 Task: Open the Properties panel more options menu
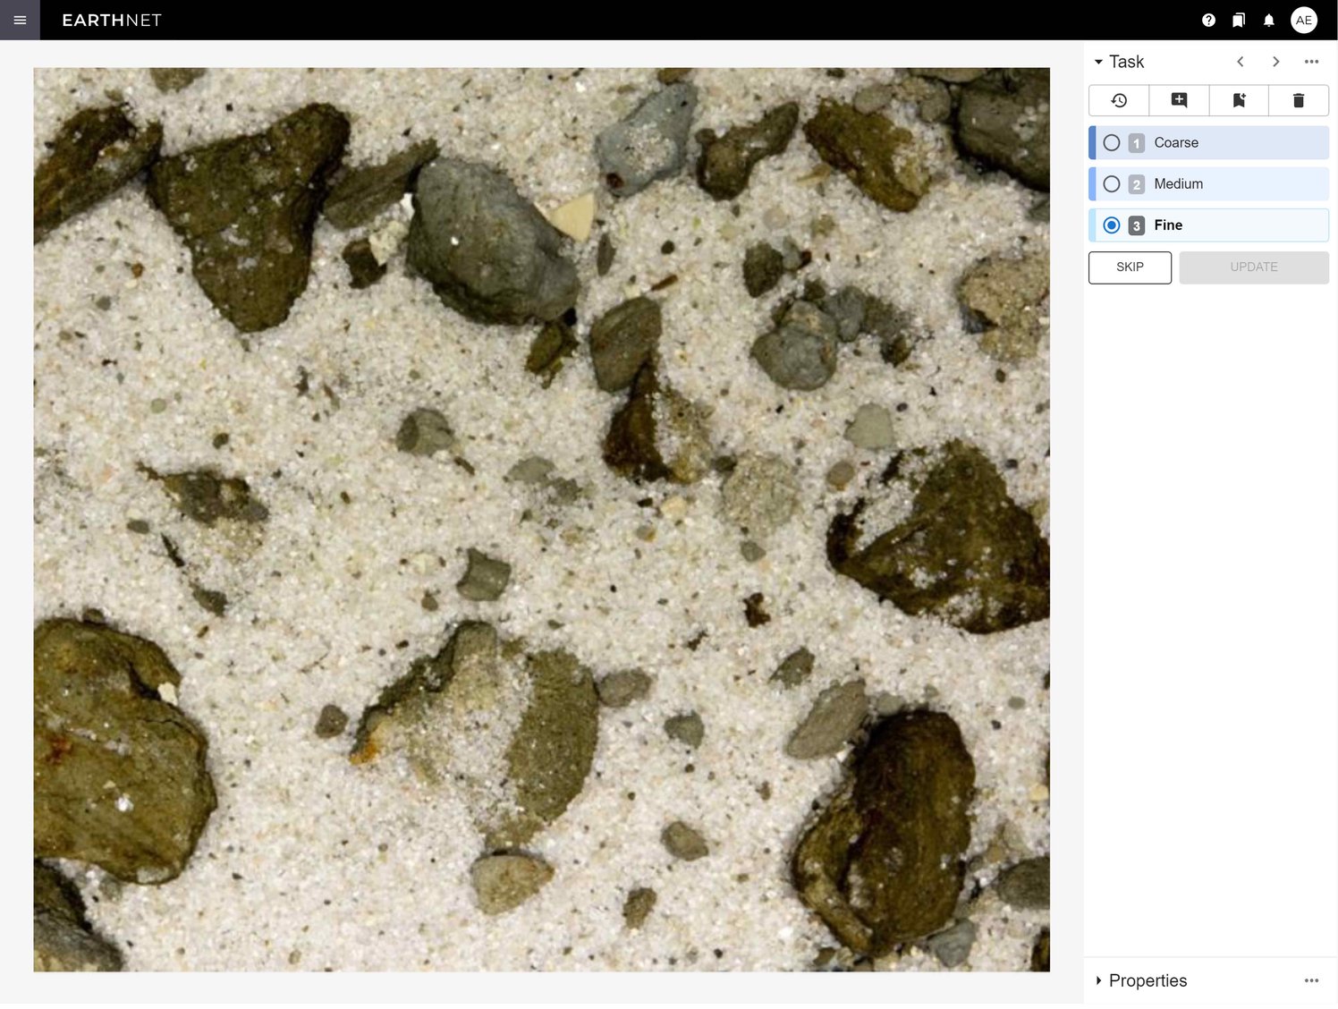pos(1311,981)
